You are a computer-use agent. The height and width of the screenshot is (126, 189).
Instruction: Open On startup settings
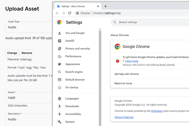coord(72,87)
